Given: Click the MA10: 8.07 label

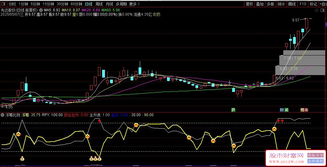Looking at the screenshot, I should 71,10.
